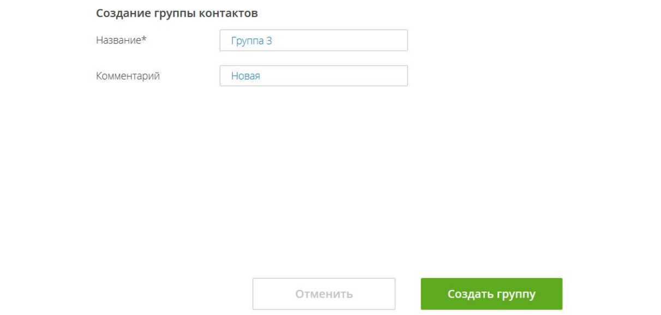Screen dimensions: 661x315
Task: Click the white Отменить outline button
Action: pyautogui.click(x=323, y=294)
